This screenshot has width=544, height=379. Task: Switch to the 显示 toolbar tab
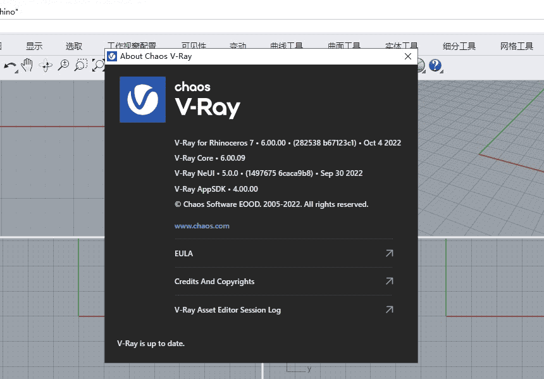34,45
